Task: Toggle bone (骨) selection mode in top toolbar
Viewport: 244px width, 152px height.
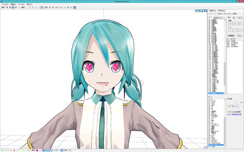Action: click(x=13, y=8)
